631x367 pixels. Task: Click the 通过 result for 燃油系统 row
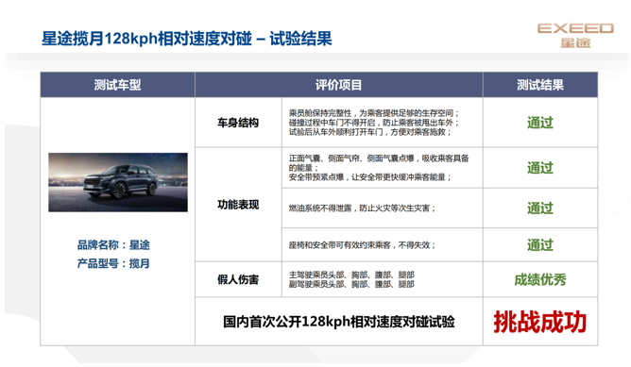(540, 209)
